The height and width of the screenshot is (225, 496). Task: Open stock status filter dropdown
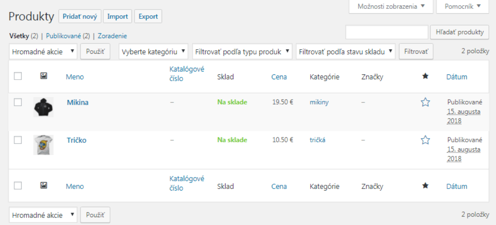346,52
